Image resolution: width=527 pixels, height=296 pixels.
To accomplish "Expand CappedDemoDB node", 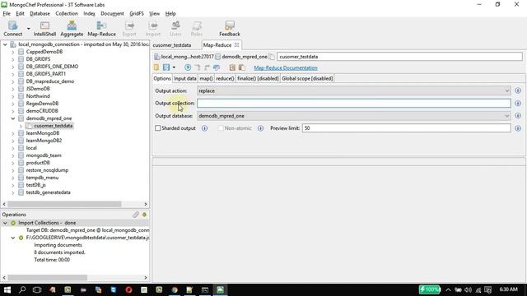I will point(13,52).
